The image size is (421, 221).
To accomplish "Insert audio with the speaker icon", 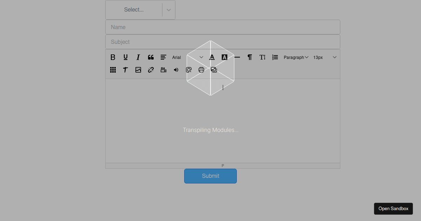I will pyautogui.click(x=176, y=70).
